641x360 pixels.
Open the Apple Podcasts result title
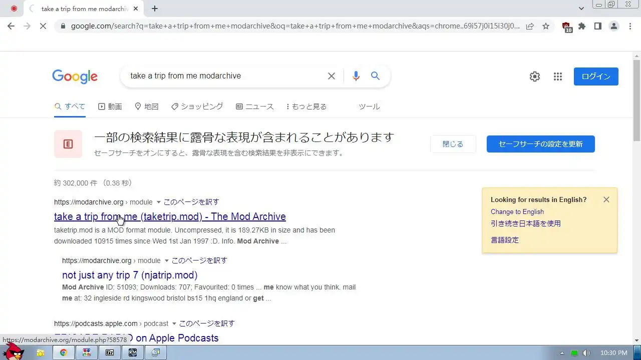pyautogui.click(x=136, y=338)
